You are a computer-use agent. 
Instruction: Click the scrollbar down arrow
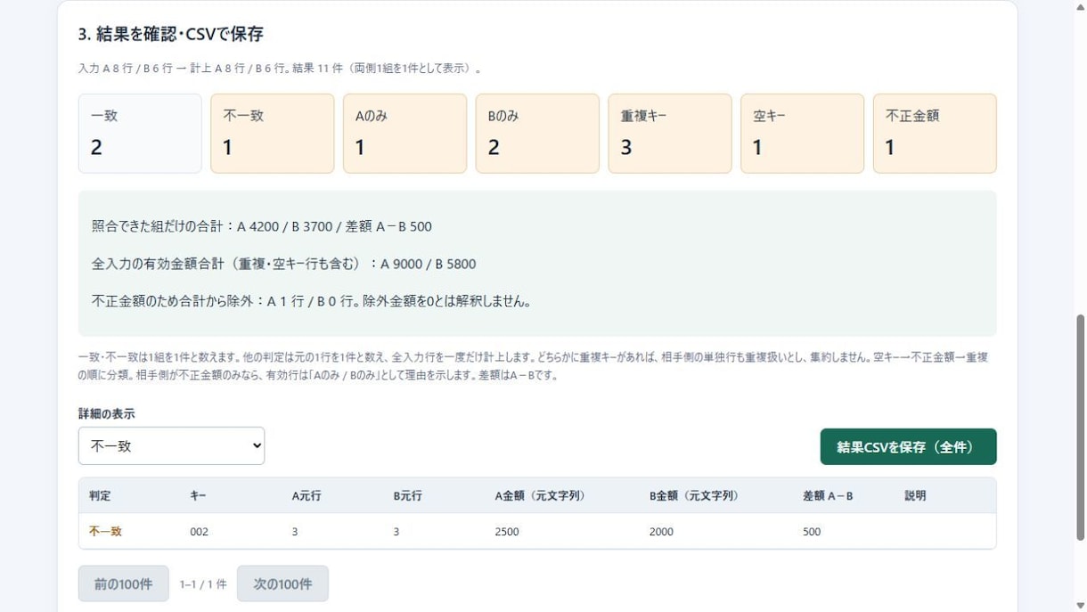pos(1080,605)
